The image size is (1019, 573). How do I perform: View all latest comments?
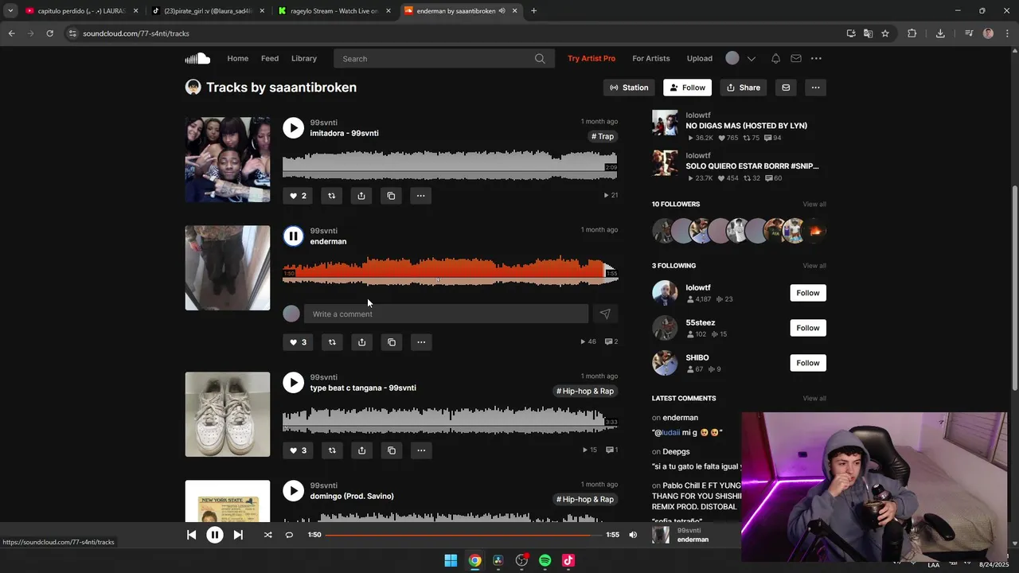[814, 399]
